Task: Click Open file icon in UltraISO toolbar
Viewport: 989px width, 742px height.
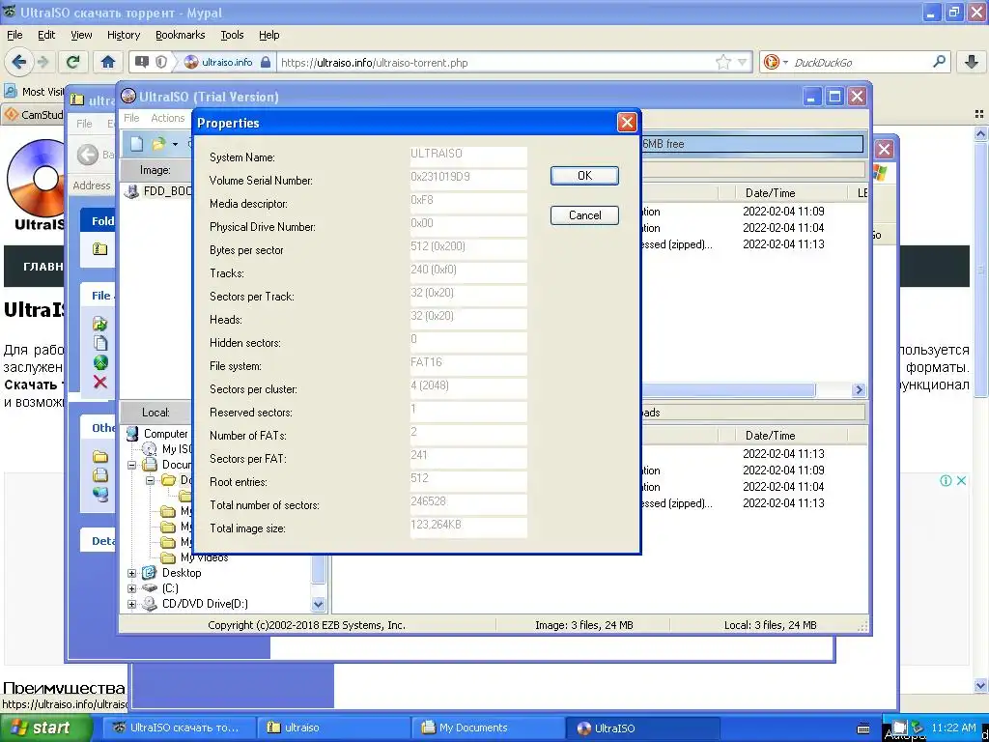Action: click(x=159, y=144)
